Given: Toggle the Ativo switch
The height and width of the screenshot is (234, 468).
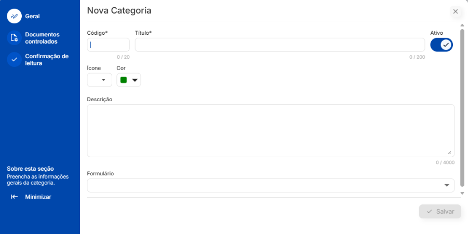Looking at the screenshot, I should (442, 45).
